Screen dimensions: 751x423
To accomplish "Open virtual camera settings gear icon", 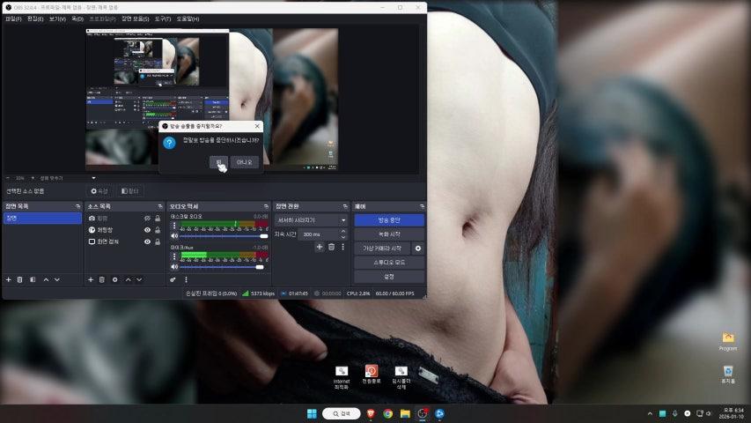I will click(418, 249).
